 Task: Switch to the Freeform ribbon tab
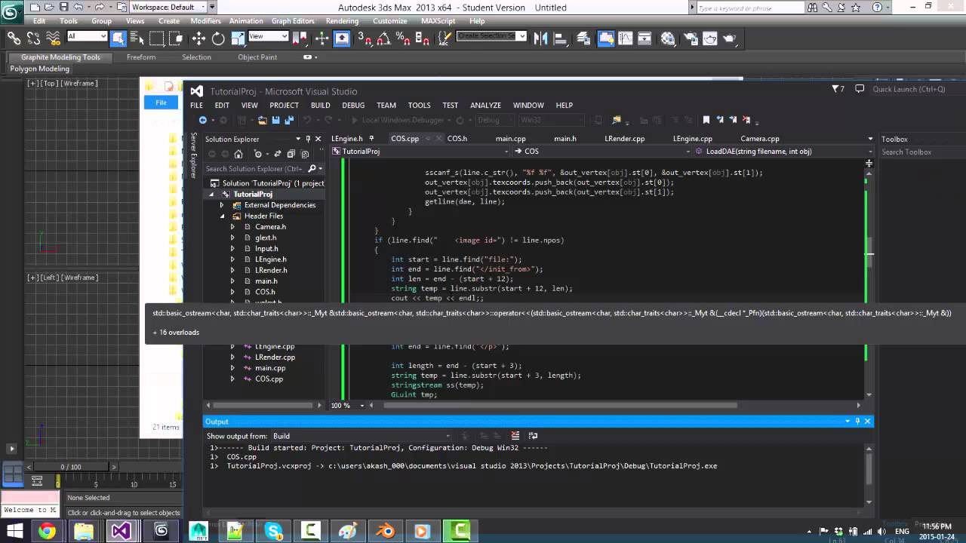(x=141, y=57)
